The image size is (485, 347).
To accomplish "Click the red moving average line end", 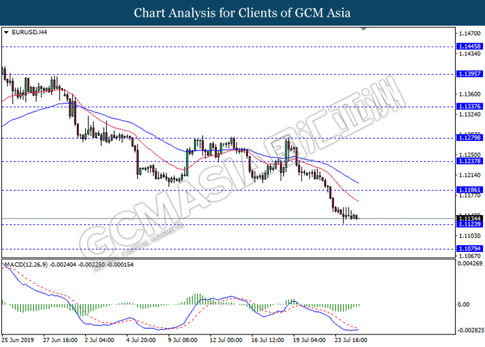I will click(358, 201).
